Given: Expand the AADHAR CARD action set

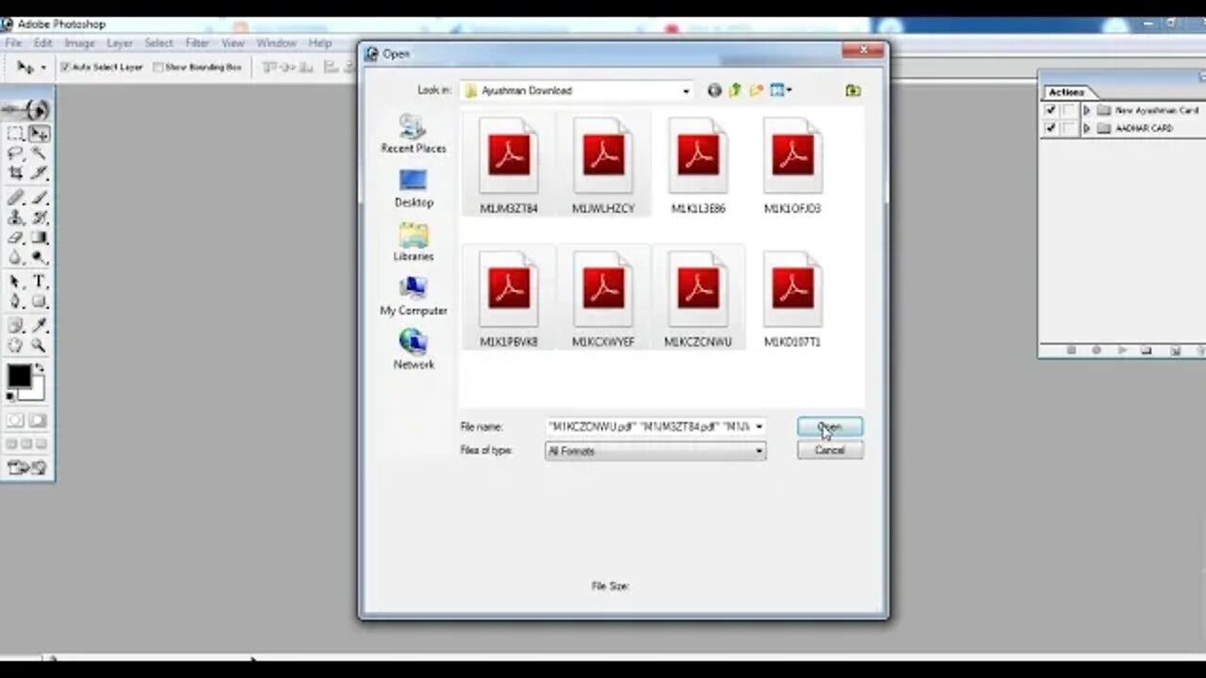Looking at the screenshot, I should point(1086,128).
